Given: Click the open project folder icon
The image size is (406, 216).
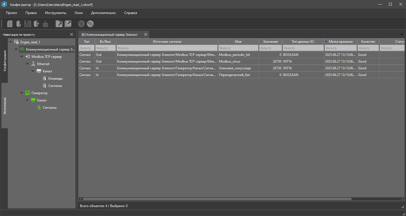Looking at the screenshot, I should pos(18,24).
